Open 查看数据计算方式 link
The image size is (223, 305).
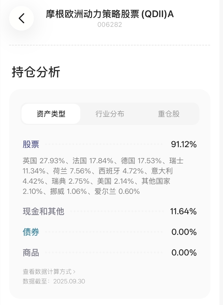47,271
